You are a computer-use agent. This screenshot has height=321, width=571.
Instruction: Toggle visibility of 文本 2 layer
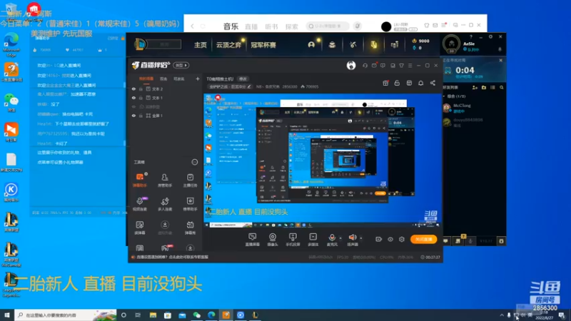pos(133,88)
